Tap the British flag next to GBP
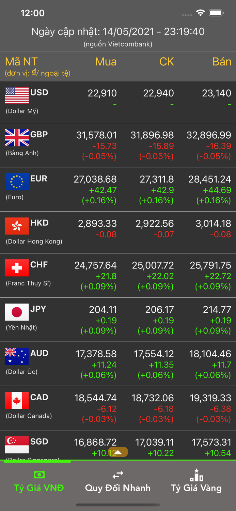236x511 pixels. (x=17, y=138)
